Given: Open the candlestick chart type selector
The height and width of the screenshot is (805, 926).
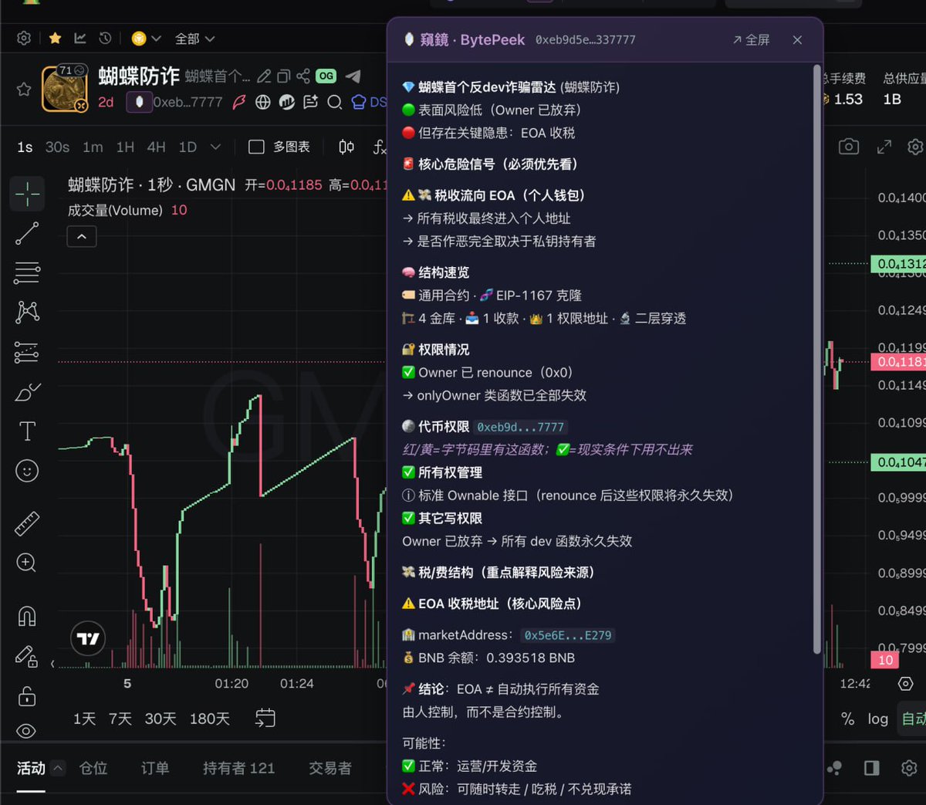Looking at the screenshot, I should pyautogui.click(x=346, y=147).
